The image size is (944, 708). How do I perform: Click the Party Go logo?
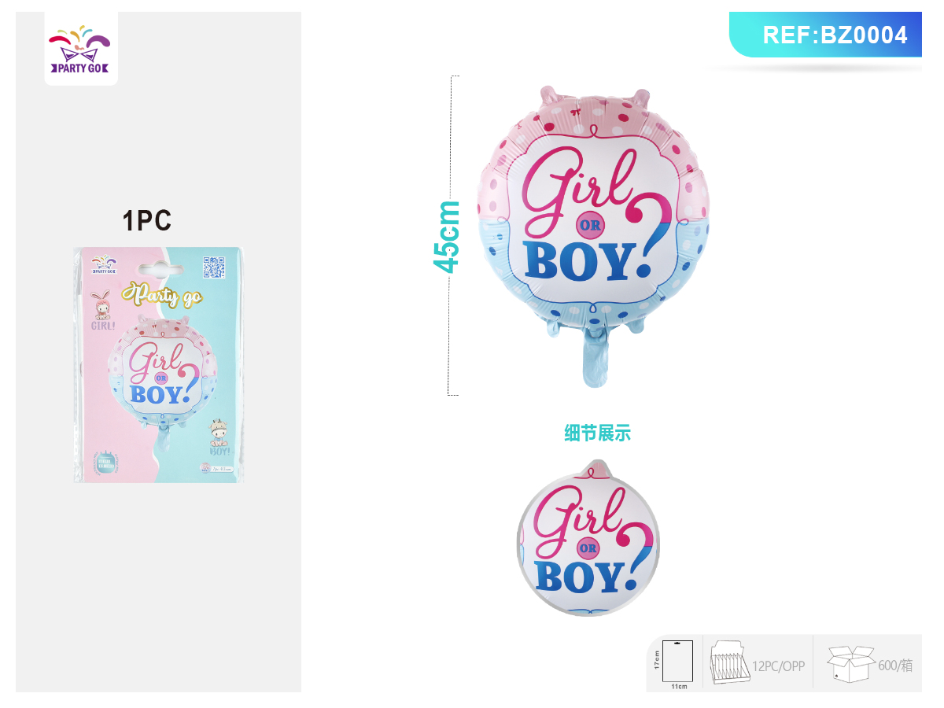click(x=81, y=49)
